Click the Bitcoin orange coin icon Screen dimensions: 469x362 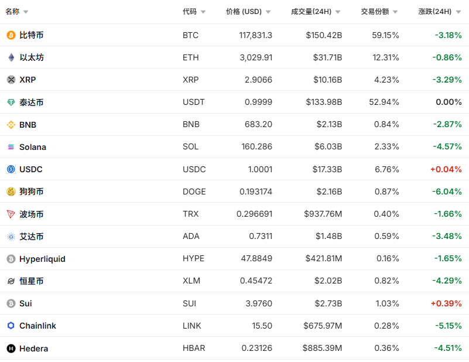(x=11, y=35)
